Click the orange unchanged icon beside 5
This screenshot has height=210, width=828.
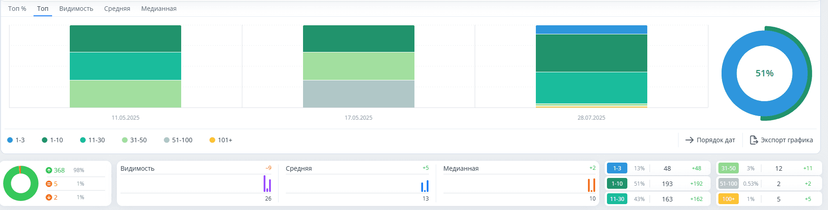[49, 184]
